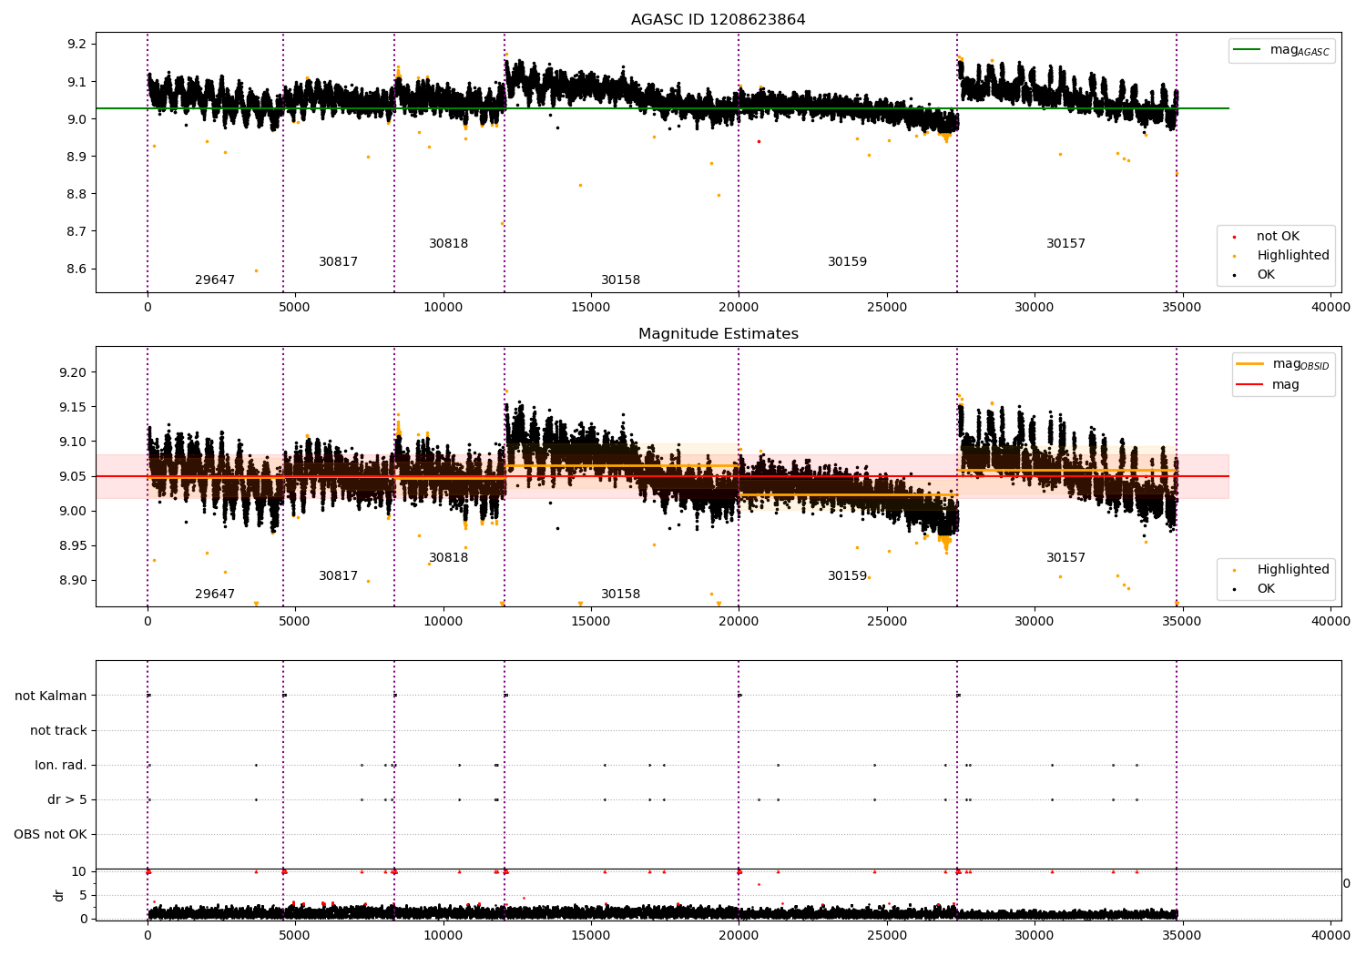
Task: Click x-axis tick 35000 in bottom plot
Action: coord(1182,935)
